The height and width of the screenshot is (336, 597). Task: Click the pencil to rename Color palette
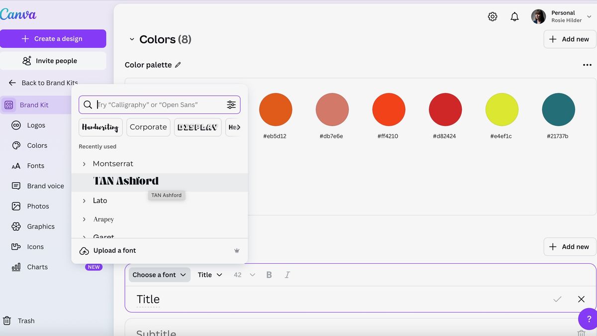(178, 64)
